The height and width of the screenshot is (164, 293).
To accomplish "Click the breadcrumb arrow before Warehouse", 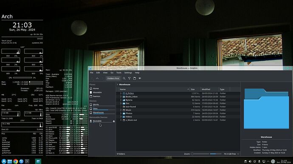I will (118, 85).
